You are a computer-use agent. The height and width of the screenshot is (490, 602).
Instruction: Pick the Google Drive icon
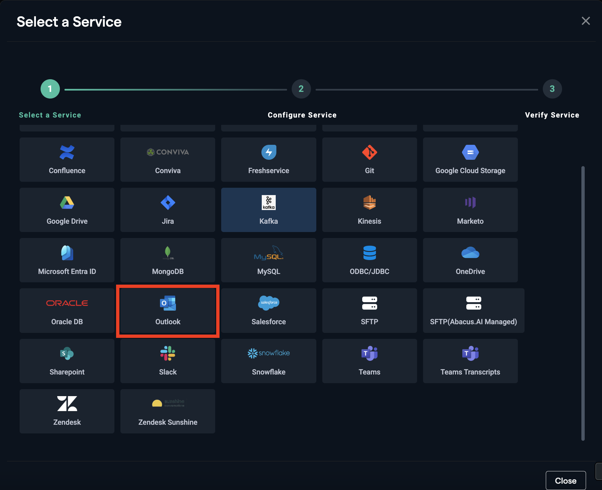pyautogui.click(x=67, y=202)
